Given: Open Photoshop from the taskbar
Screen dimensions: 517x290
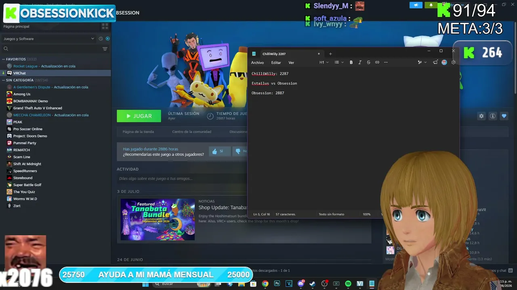Looking at the screenshot, I should (277, 284).
